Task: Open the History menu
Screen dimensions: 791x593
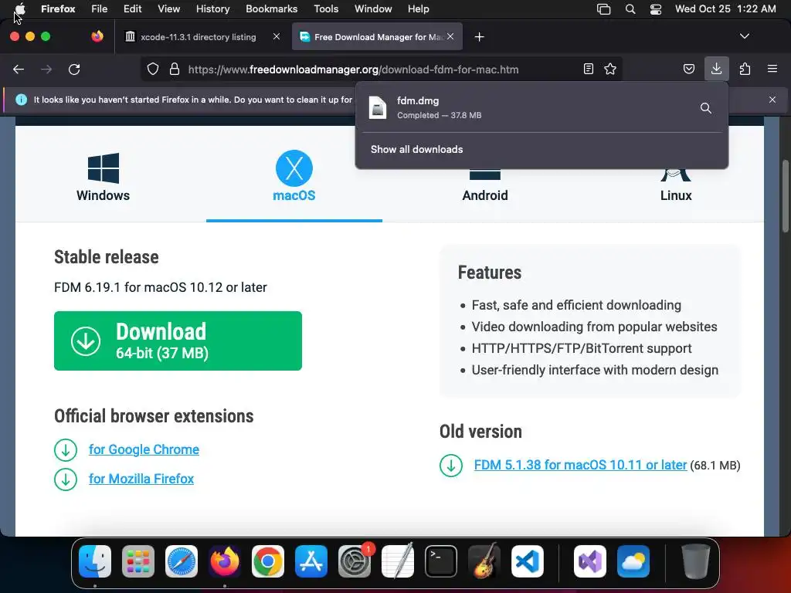Action: coord(212,8)
